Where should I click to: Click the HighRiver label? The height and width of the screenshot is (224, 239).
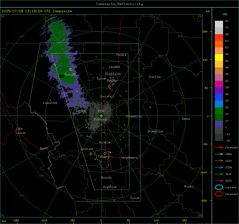(x=110, y=187)
